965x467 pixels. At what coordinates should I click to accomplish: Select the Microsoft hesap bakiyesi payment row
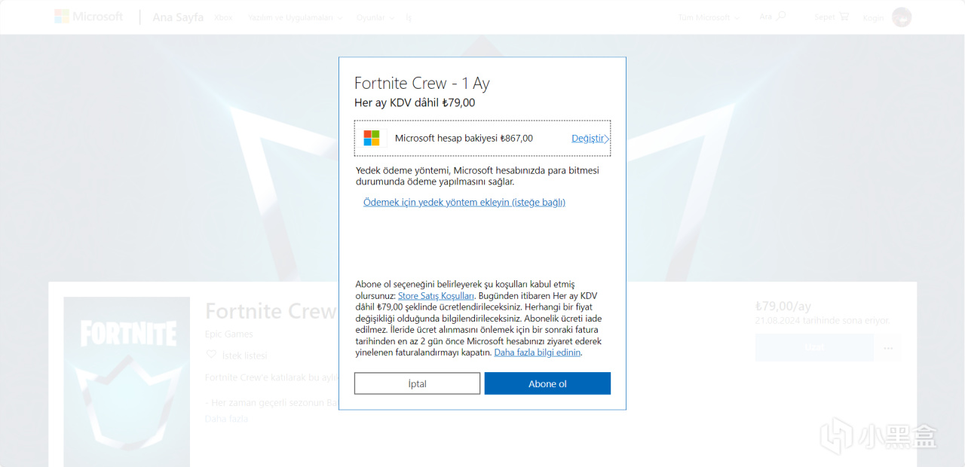click(x=482, y=139)
